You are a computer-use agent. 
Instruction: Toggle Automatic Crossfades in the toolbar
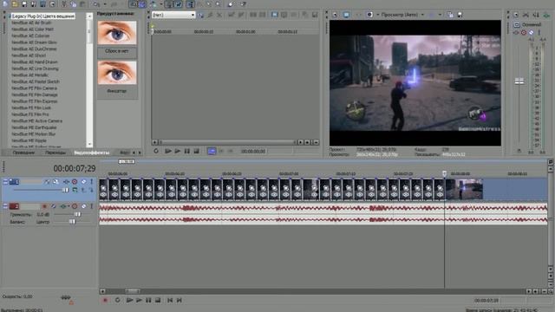[x=142, y=3]
